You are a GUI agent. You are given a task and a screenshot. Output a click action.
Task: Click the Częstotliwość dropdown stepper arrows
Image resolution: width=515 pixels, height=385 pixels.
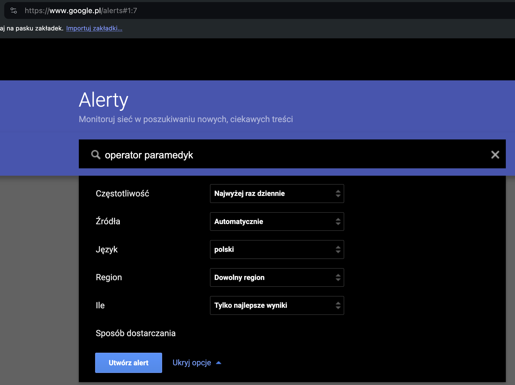click(338, 194)
